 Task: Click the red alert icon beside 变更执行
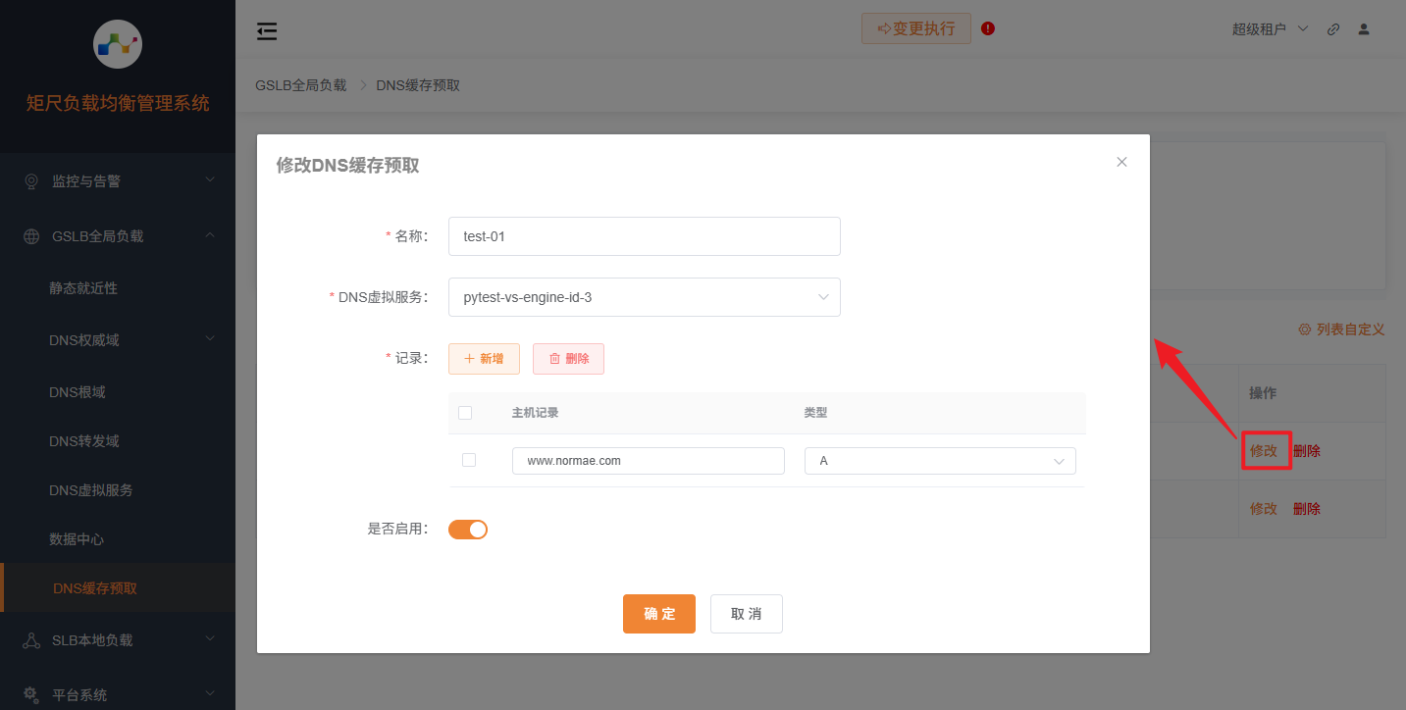click(x=987, y=28)
